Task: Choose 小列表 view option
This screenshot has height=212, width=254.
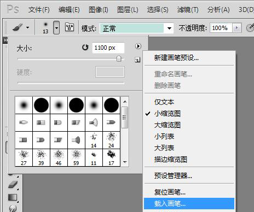Action: 189,137
